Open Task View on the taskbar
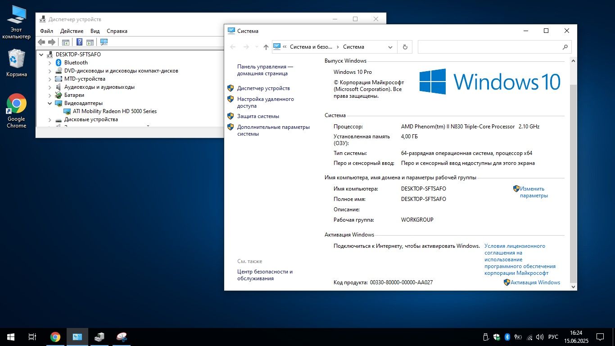 (x=32, y=337)
